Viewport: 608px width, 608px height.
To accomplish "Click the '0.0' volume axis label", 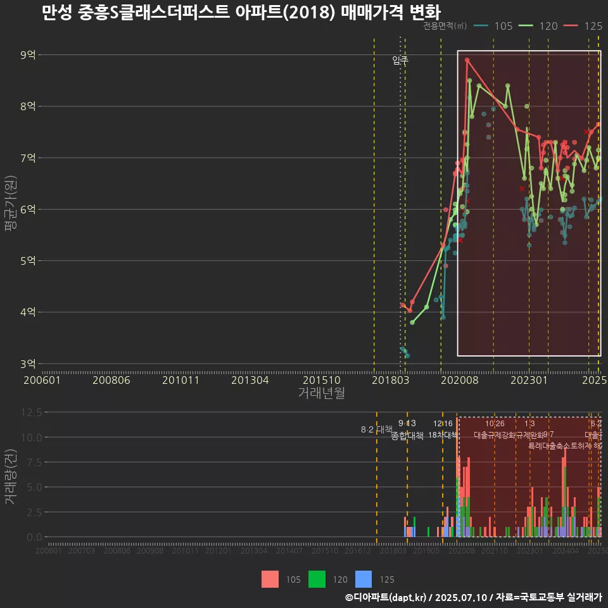I will pyautogui.click(x=34, y=537).
